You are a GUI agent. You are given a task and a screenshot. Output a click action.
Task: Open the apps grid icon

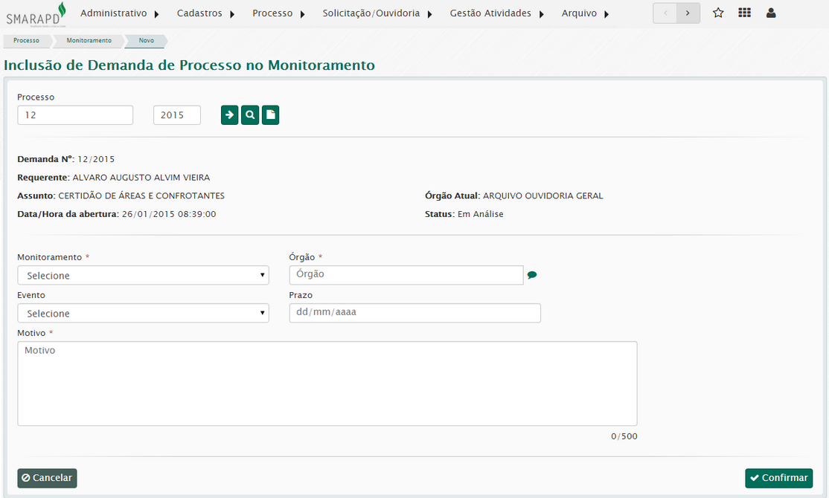click(x=744, y=13)
